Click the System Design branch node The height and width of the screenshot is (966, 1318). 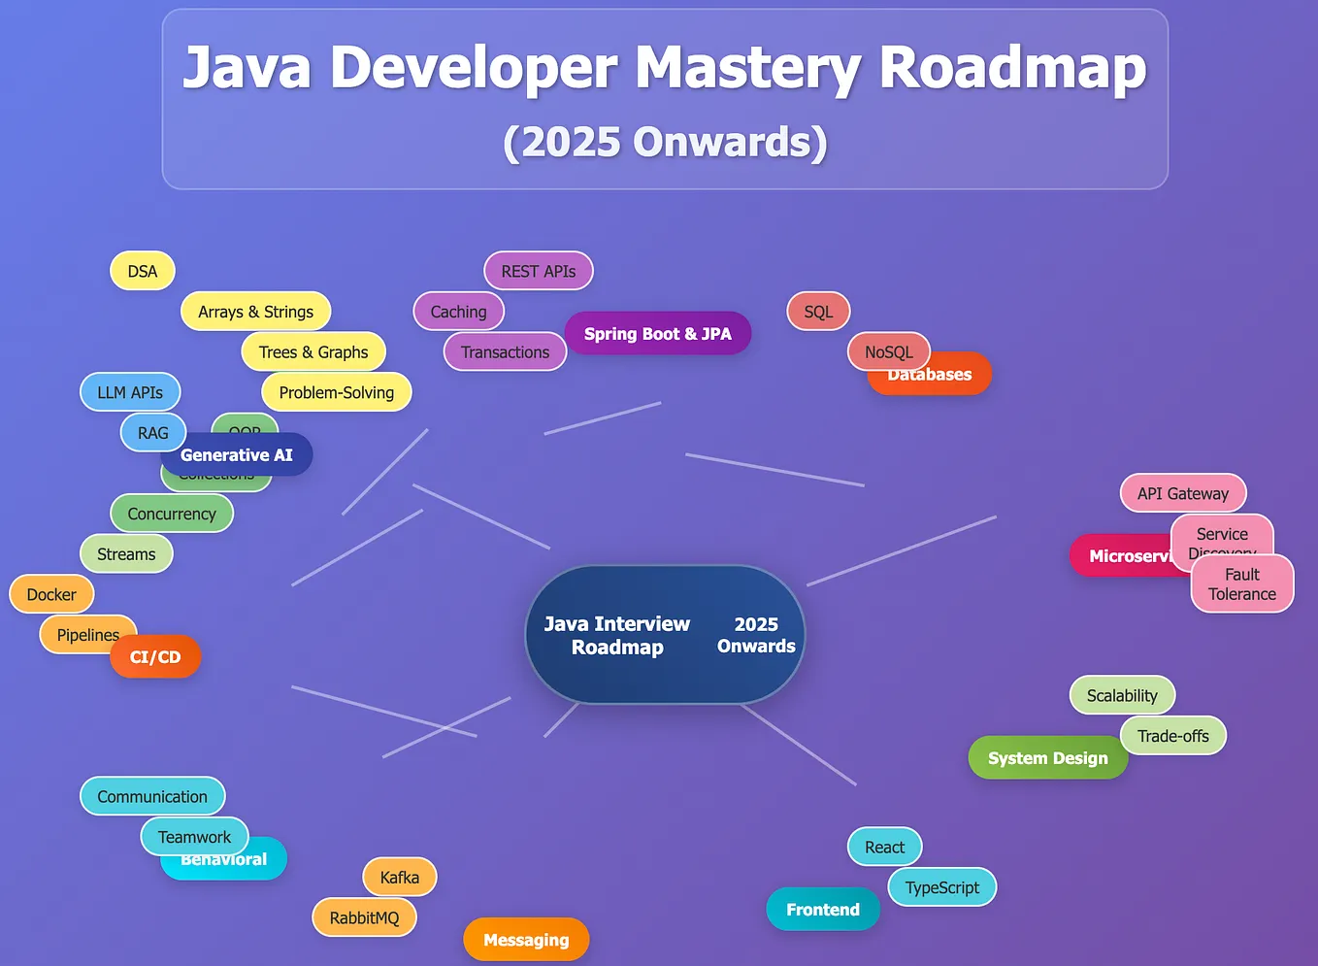click(x=1047, y=757)
